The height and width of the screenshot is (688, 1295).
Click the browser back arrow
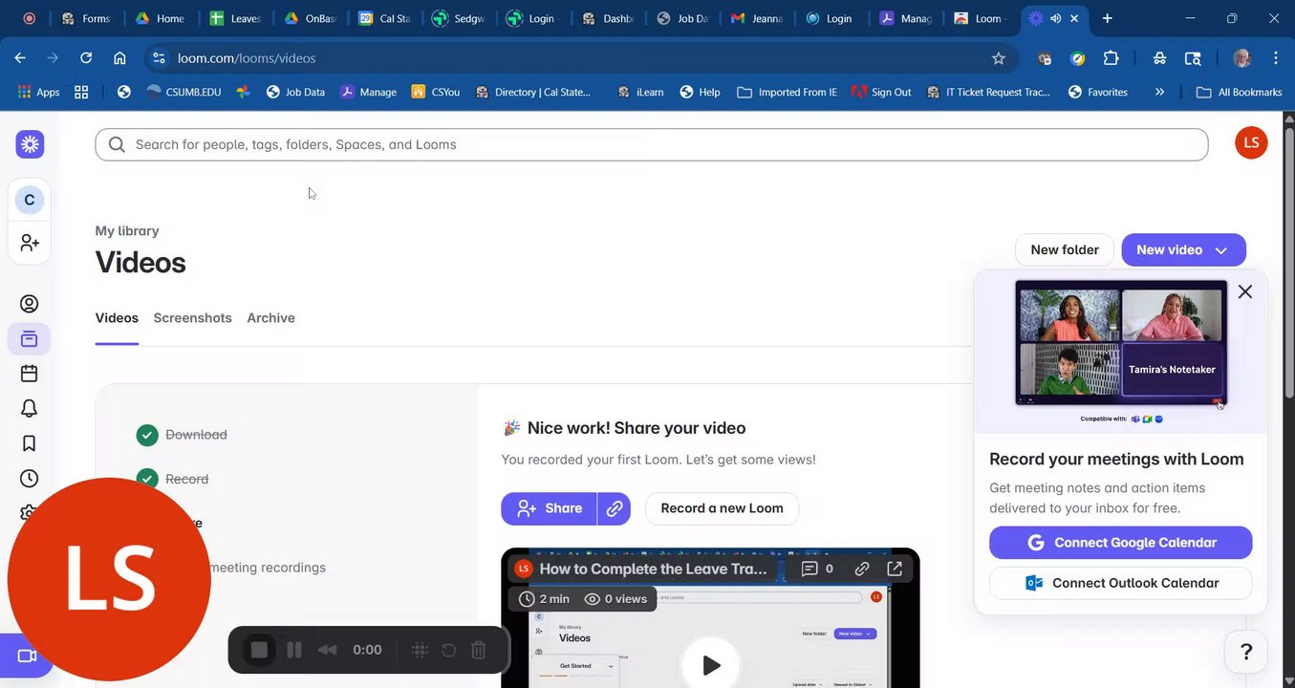click(20, 58)
